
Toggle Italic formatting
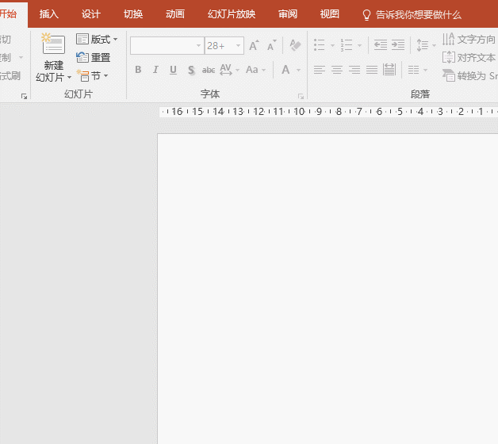[155, 70]
